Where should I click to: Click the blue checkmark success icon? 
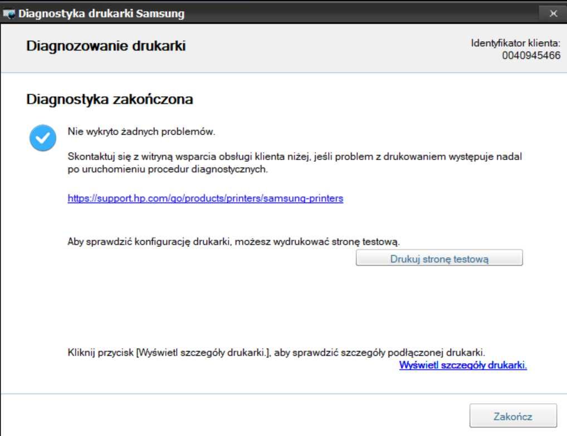pos(43,137)
